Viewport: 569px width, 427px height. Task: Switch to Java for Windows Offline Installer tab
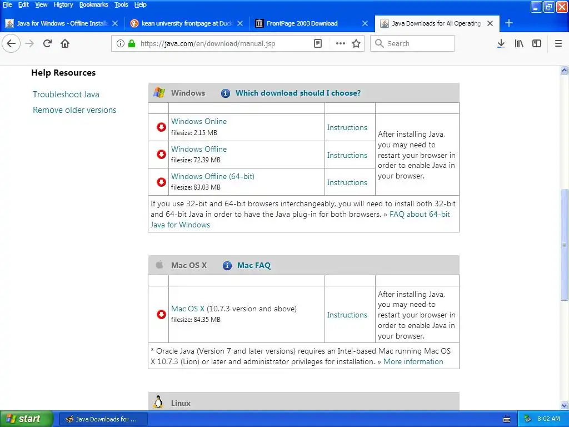coord(62,23)
